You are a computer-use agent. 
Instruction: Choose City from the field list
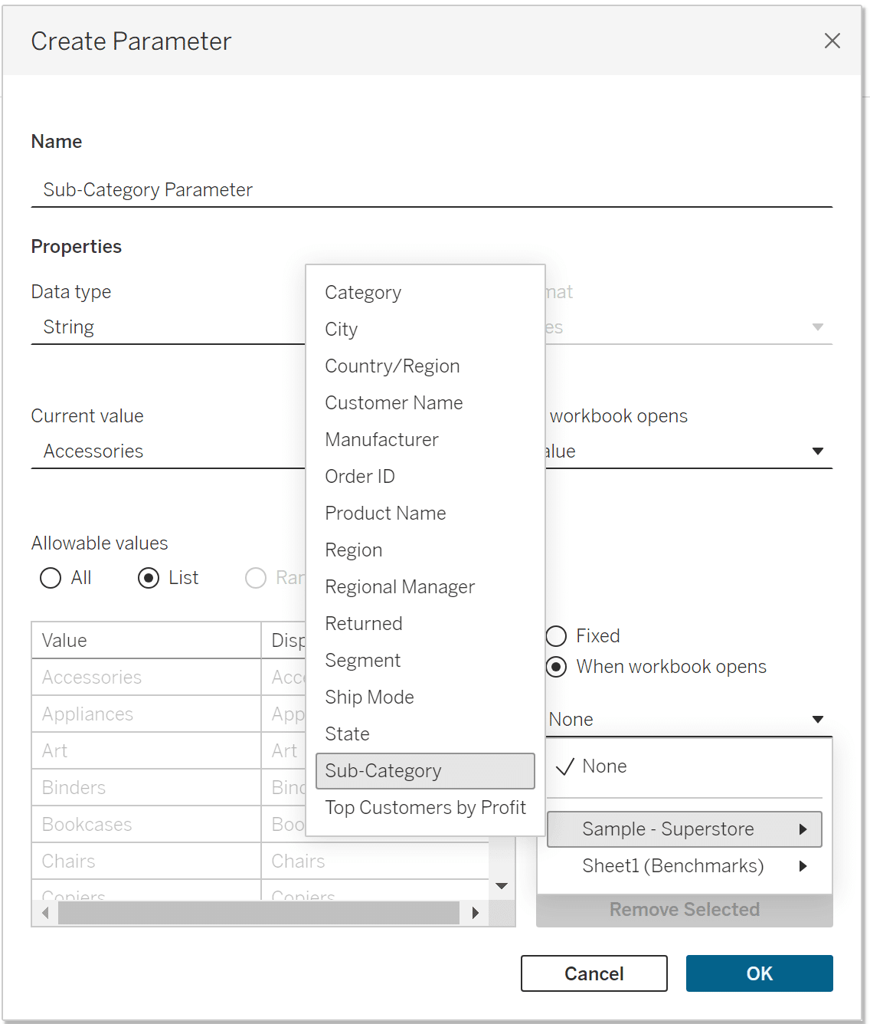coord(425,330)
